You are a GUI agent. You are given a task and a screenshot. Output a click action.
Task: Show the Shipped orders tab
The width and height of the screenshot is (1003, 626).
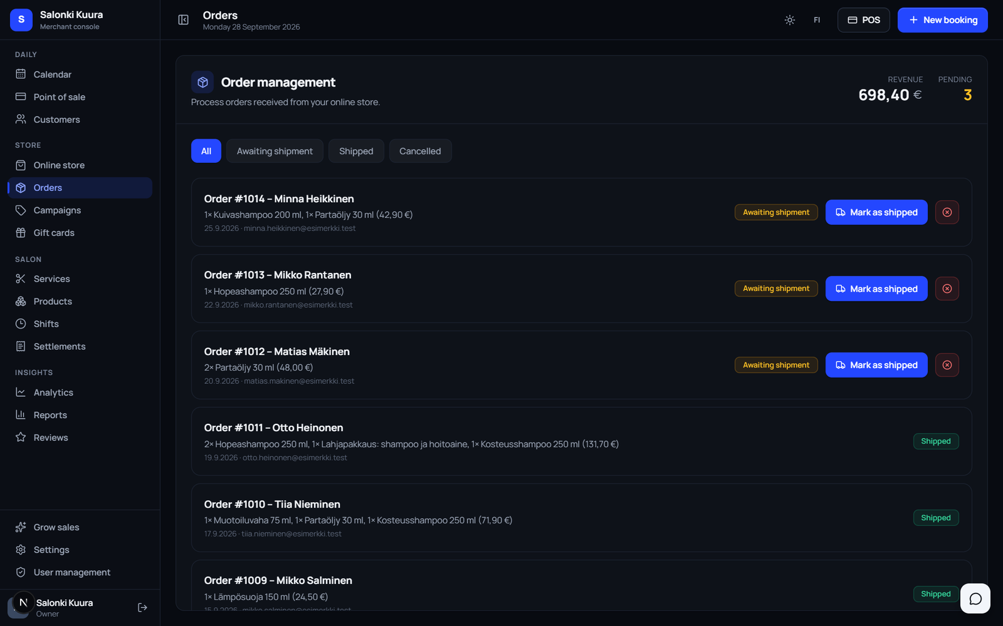pyautogui.click(x=356, y=151)
